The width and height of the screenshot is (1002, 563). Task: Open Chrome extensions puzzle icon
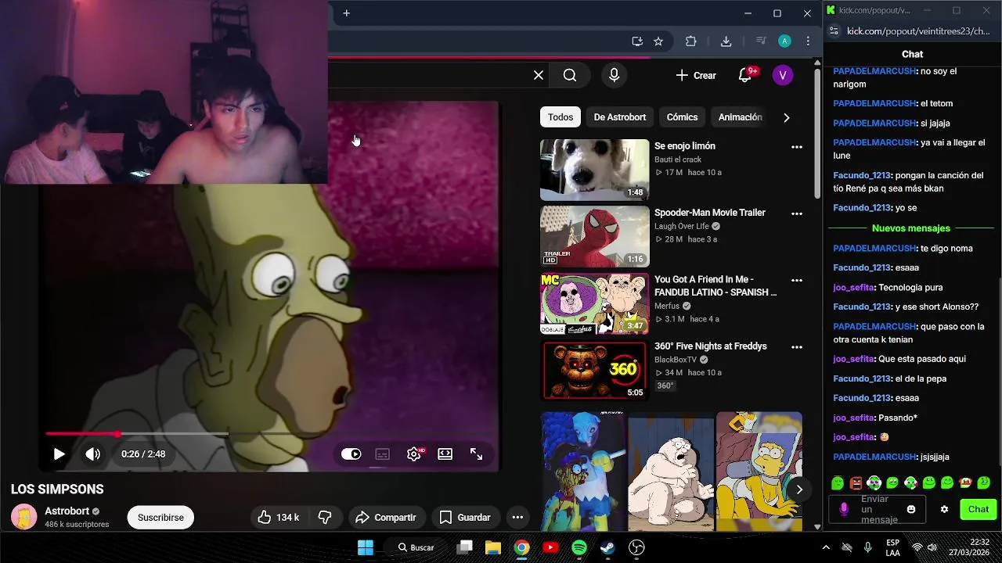point(690,41)
